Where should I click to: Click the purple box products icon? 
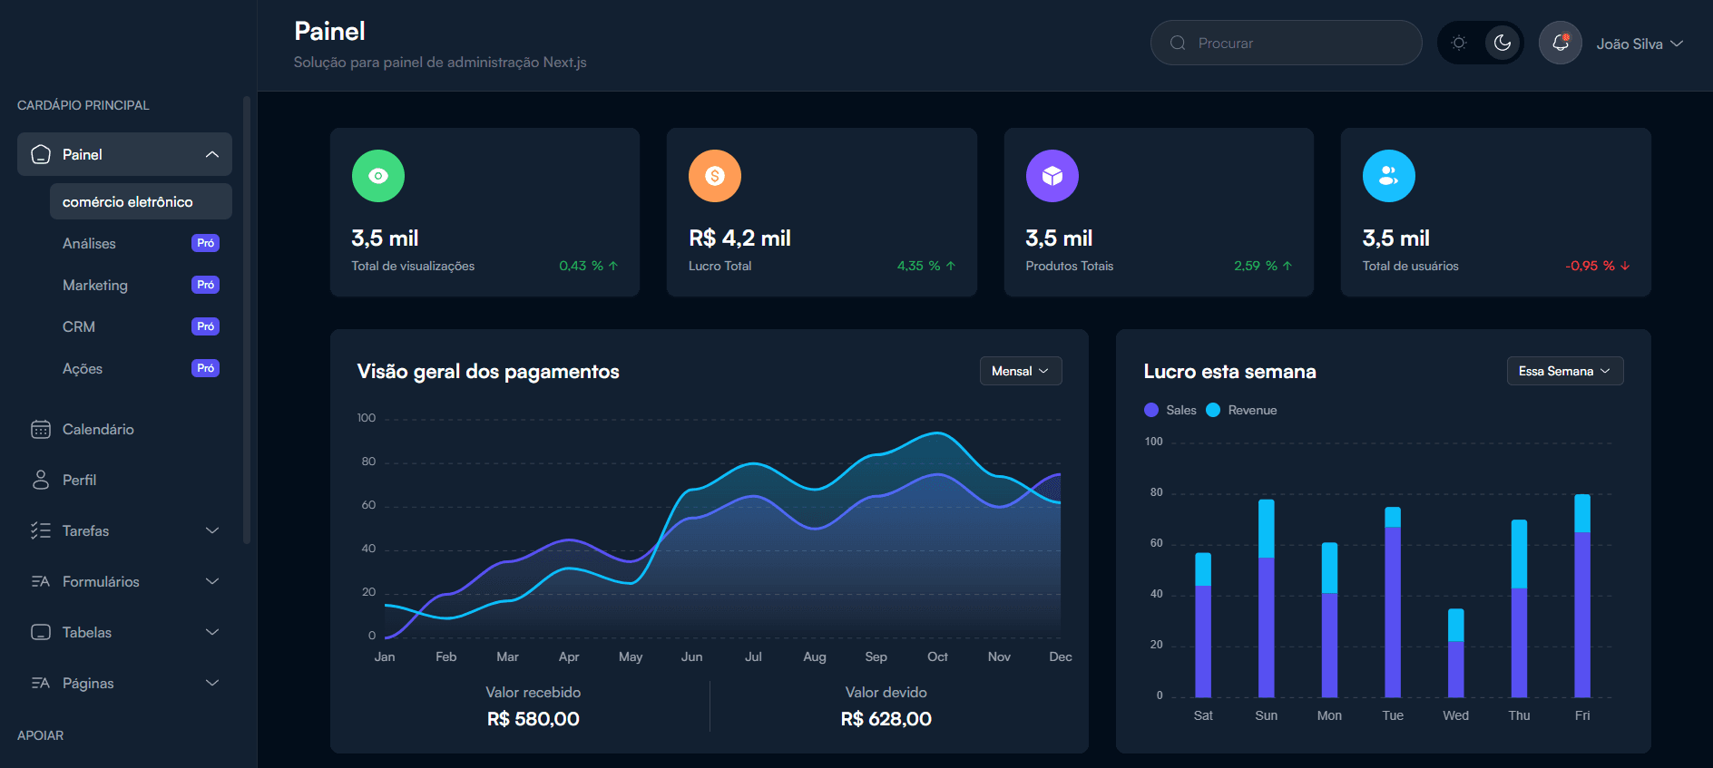pyautogui.click(x=1052, y=176)
